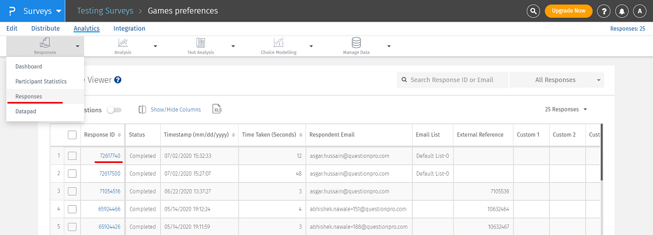Click external reference 7105536 cell
Image resolution: width=653 pixels, height=235 pixels.
click(x=483, y=192)
